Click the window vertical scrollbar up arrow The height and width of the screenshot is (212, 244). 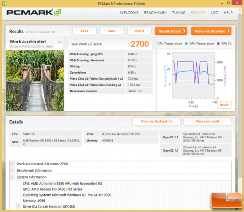240,10
